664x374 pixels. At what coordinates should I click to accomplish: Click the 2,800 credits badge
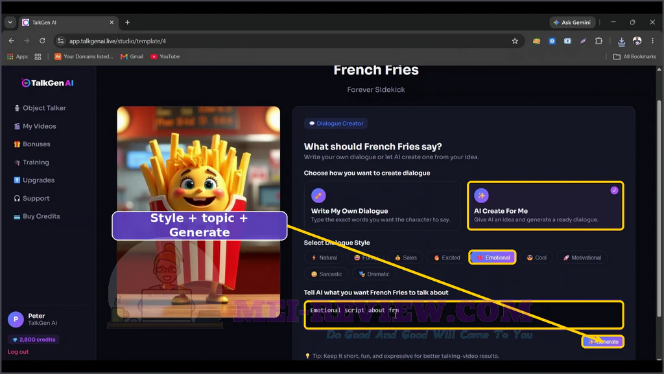tap(34, 340)
